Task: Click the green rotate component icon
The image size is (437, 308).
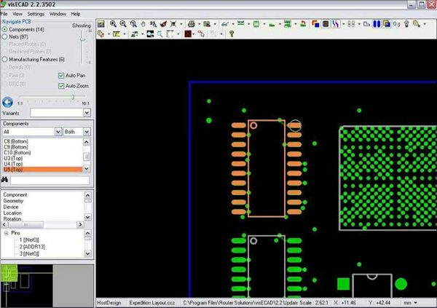Action: tap(303, 24)
